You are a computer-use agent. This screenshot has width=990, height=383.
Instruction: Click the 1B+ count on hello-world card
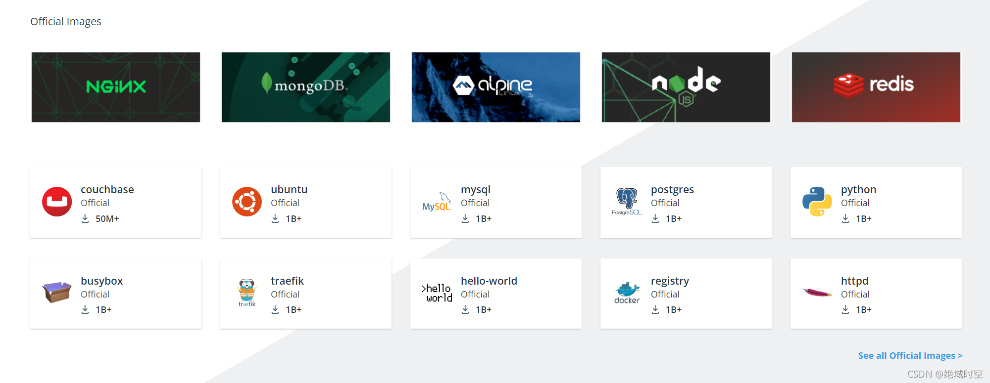coord(484,309)
